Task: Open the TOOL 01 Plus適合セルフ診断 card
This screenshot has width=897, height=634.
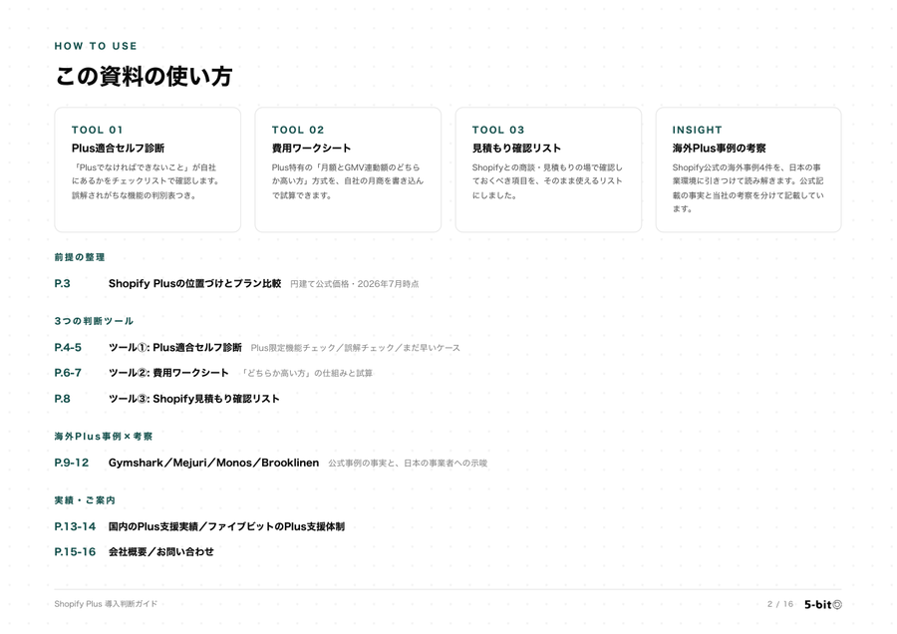Action: click(x=148, y=169)
